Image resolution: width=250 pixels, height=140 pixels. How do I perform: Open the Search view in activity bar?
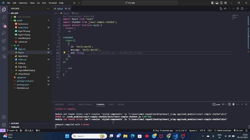[x=4, y=17]
